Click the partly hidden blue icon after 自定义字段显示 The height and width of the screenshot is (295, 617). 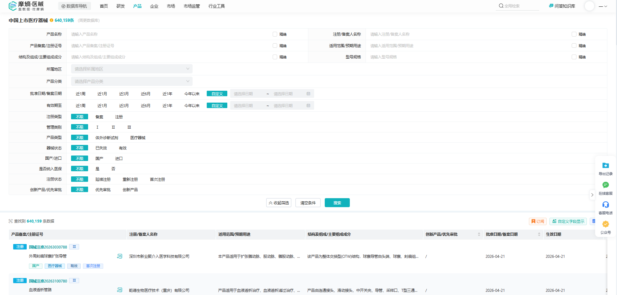point(594,221)
